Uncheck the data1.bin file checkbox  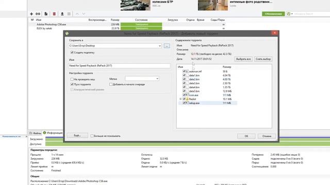[x=184, y=76]
